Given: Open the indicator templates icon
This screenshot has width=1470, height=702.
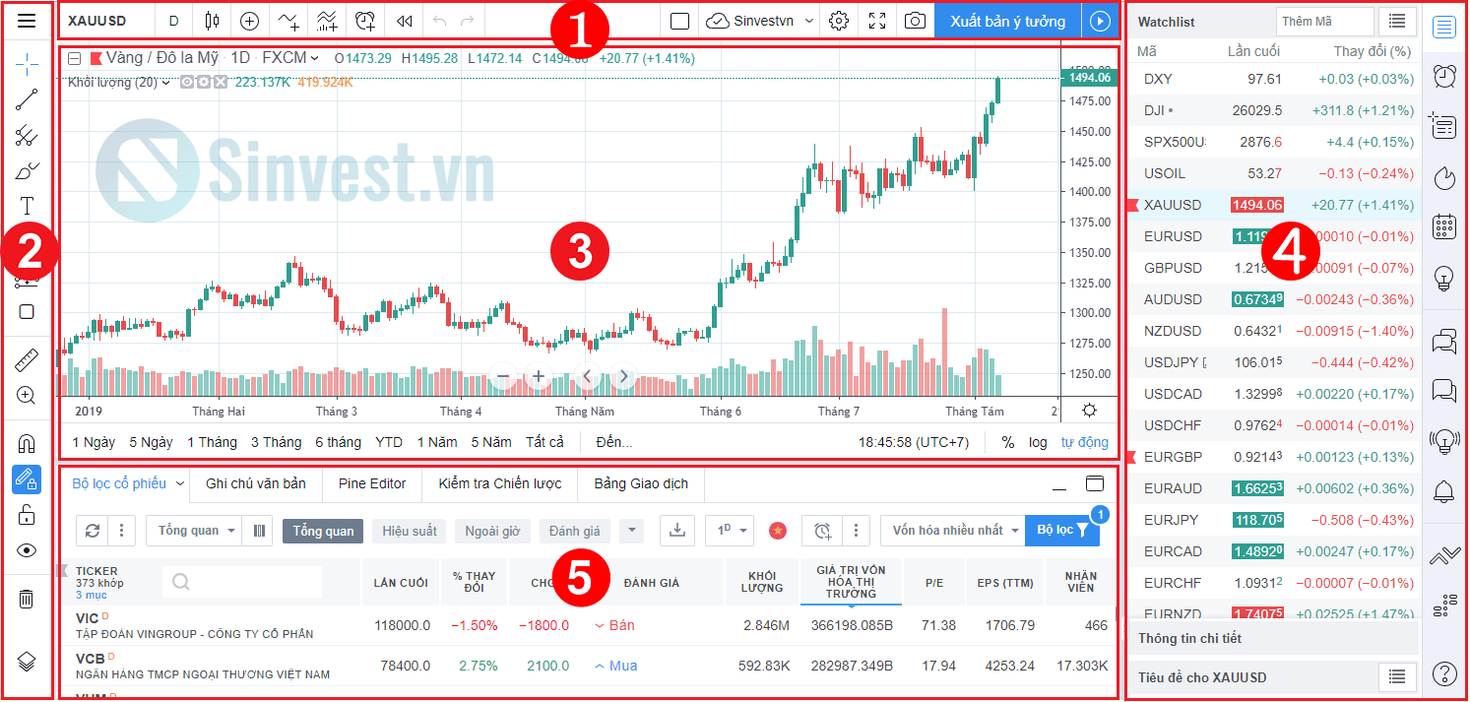Looking at the screenshot, I should [327, 20].
